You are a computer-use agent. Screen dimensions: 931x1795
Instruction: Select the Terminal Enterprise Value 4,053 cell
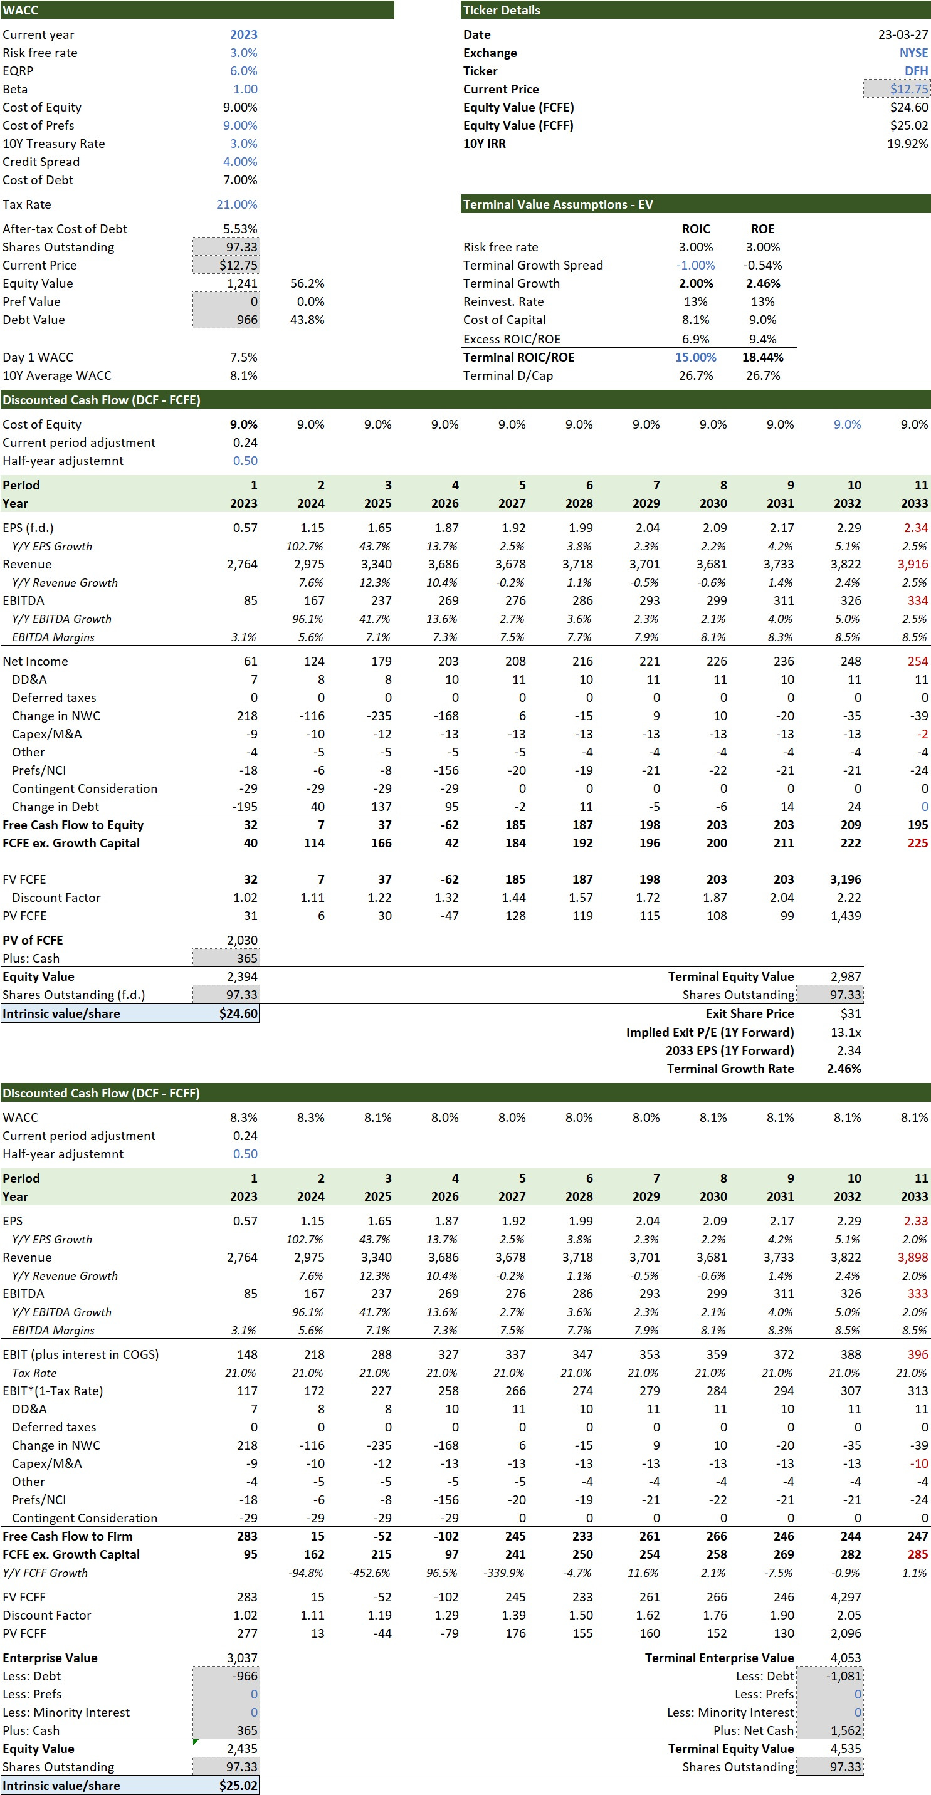click(x=845, y=1656)
